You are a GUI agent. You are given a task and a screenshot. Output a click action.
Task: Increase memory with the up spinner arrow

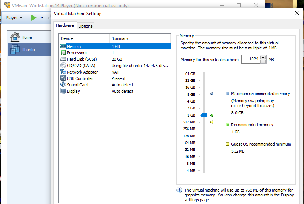pos(263,58)
